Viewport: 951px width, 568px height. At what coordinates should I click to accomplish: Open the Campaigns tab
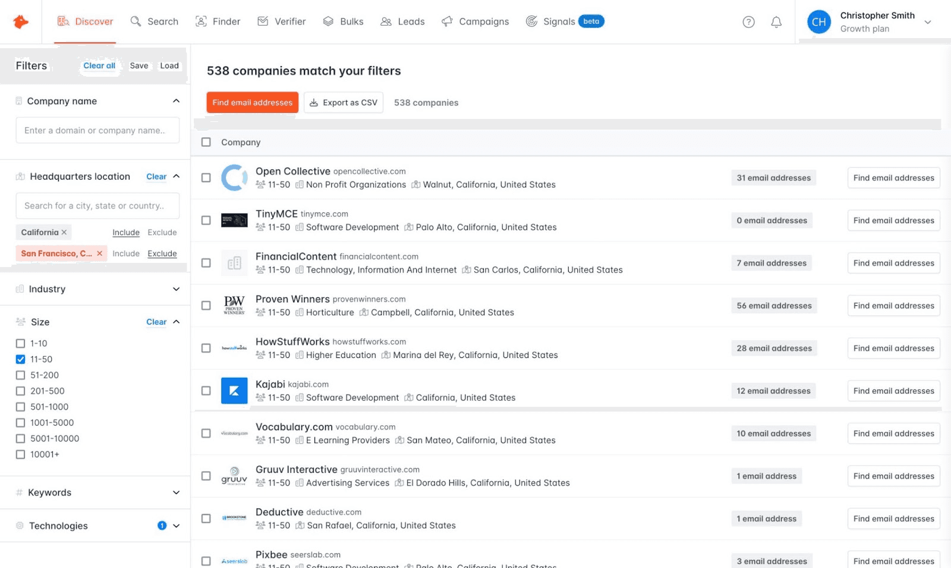point(475,21)
